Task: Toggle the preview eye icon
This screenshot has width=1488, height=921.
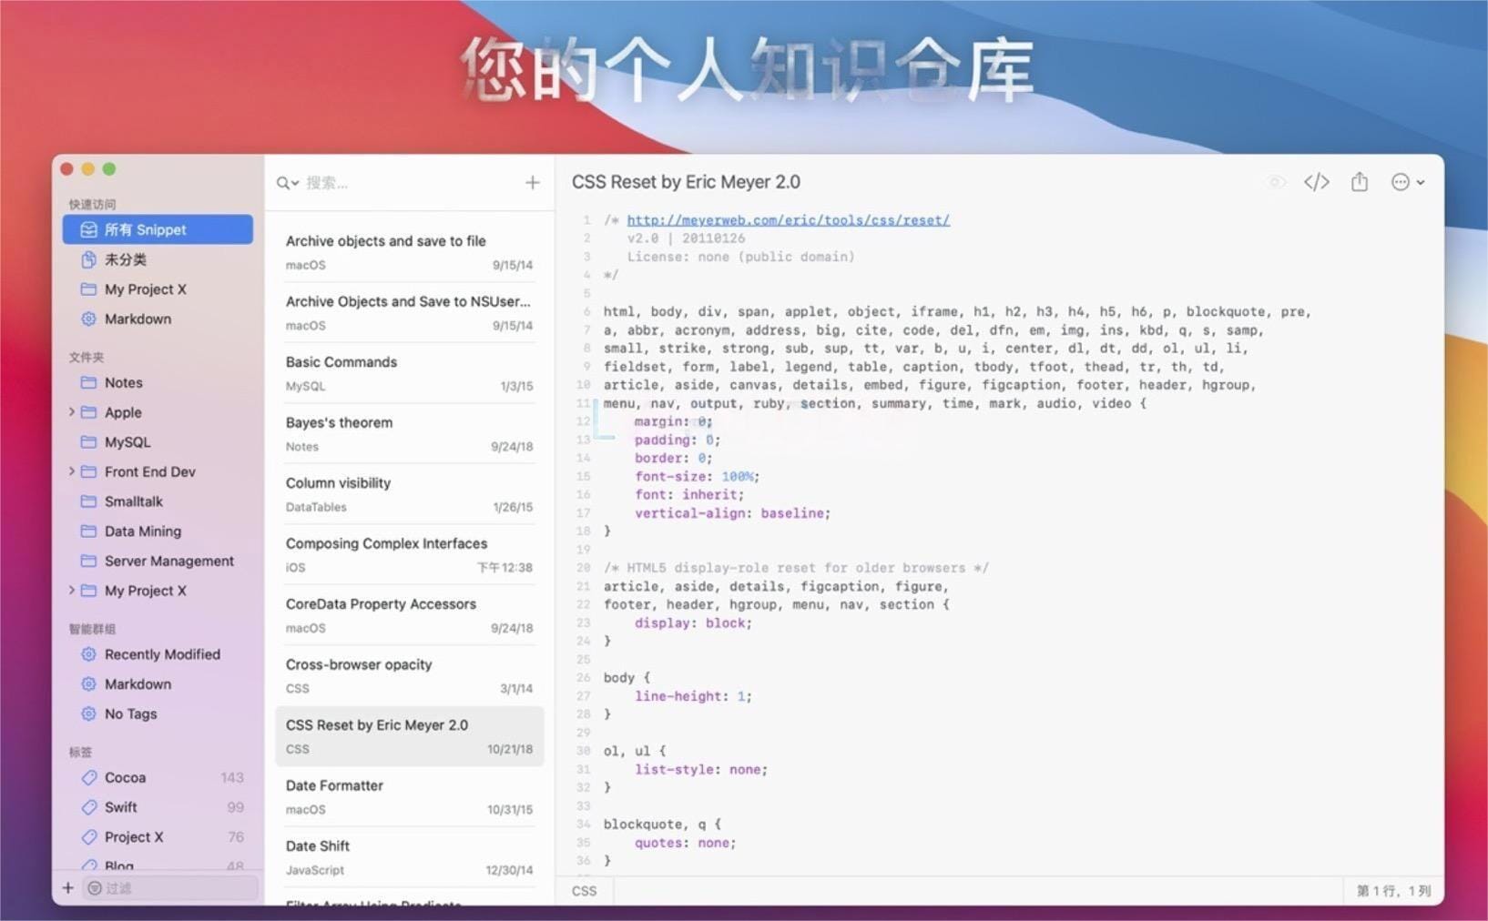Action: point(1276,182)
